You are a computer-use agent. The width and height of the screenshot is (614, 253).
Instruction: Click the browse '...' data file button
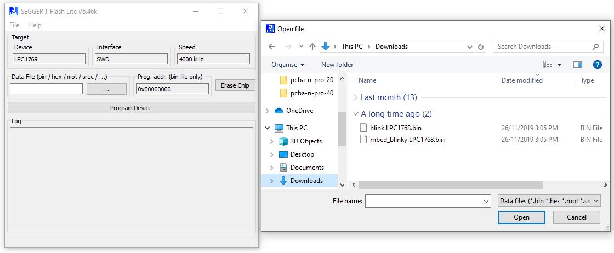point(106,89)
